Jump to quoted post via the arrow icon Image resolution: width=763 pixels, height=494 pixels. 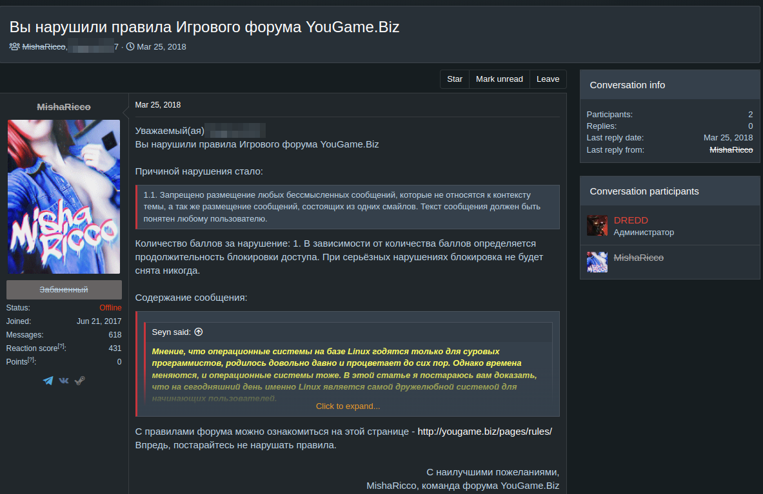coord(198,331)
